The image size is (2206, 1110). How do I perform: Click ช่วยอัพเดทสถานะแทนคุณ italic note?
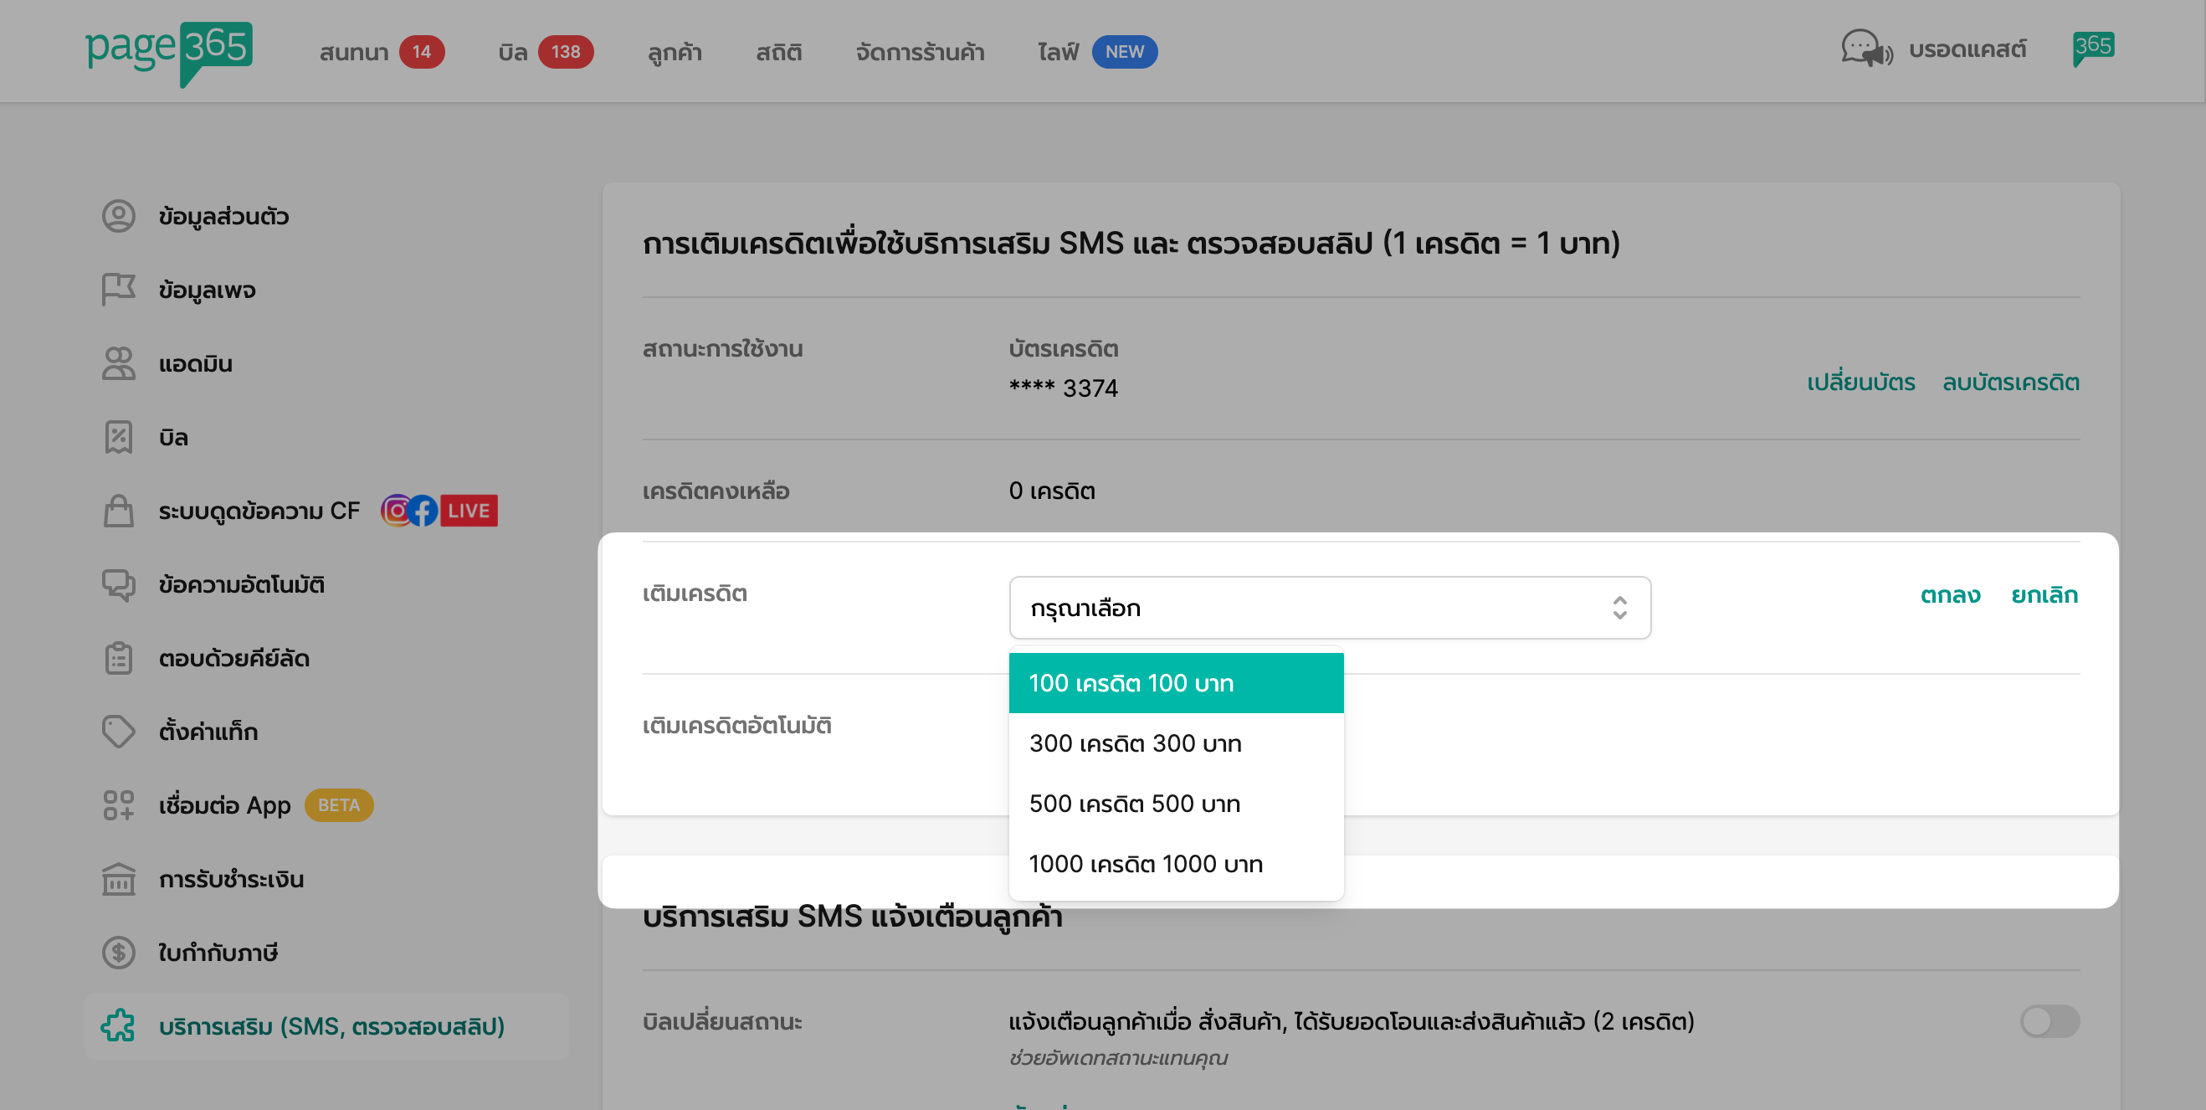[1117, 1058]
